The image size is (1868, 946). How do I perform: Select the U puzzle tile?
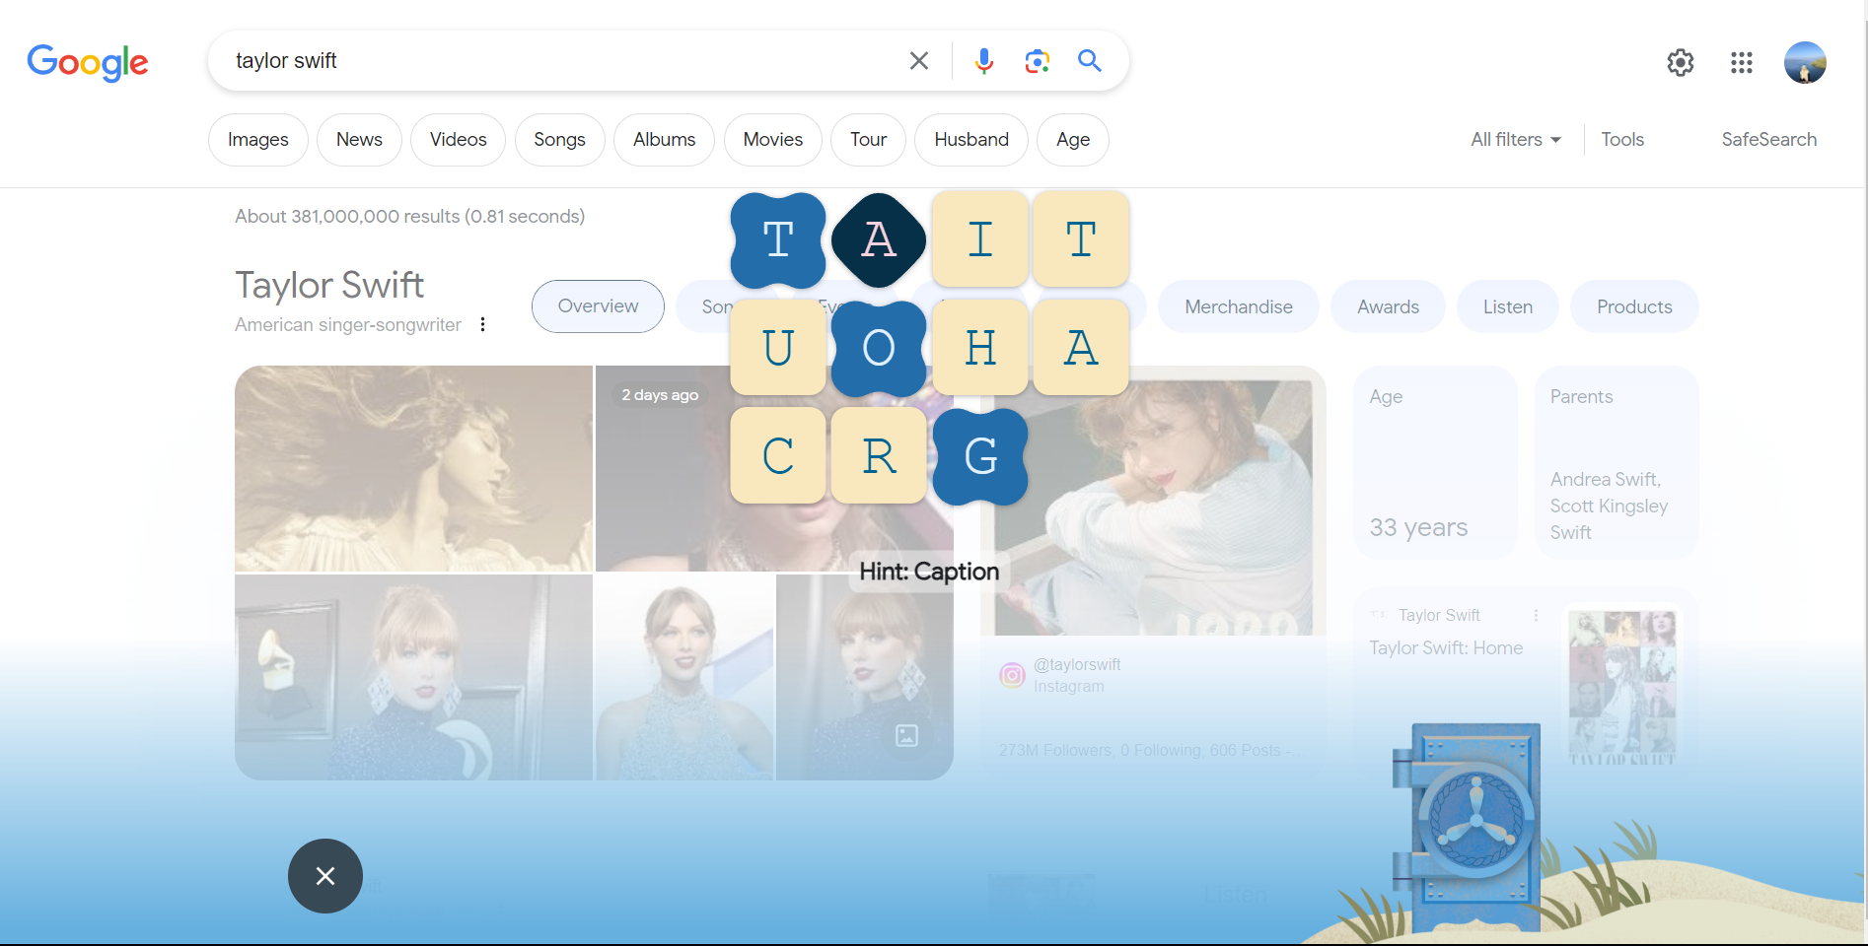click(x=778, y=348)
